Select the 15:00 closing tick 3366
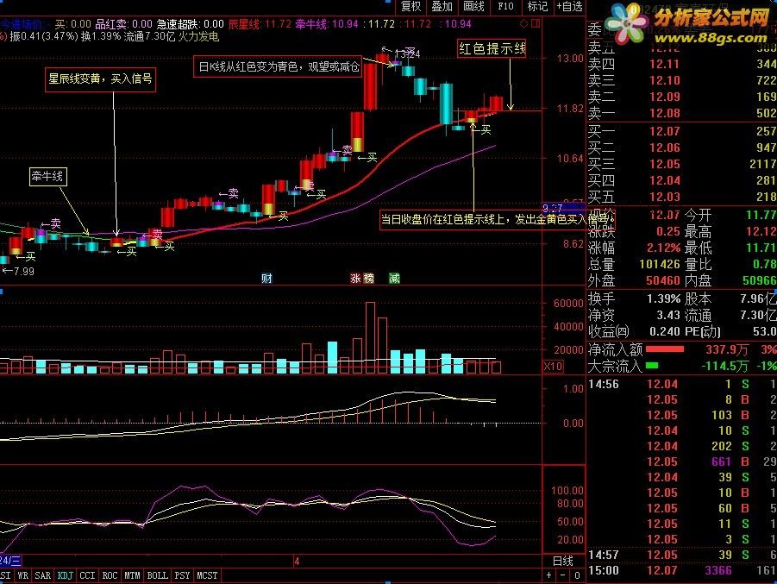 coord(681,570)
